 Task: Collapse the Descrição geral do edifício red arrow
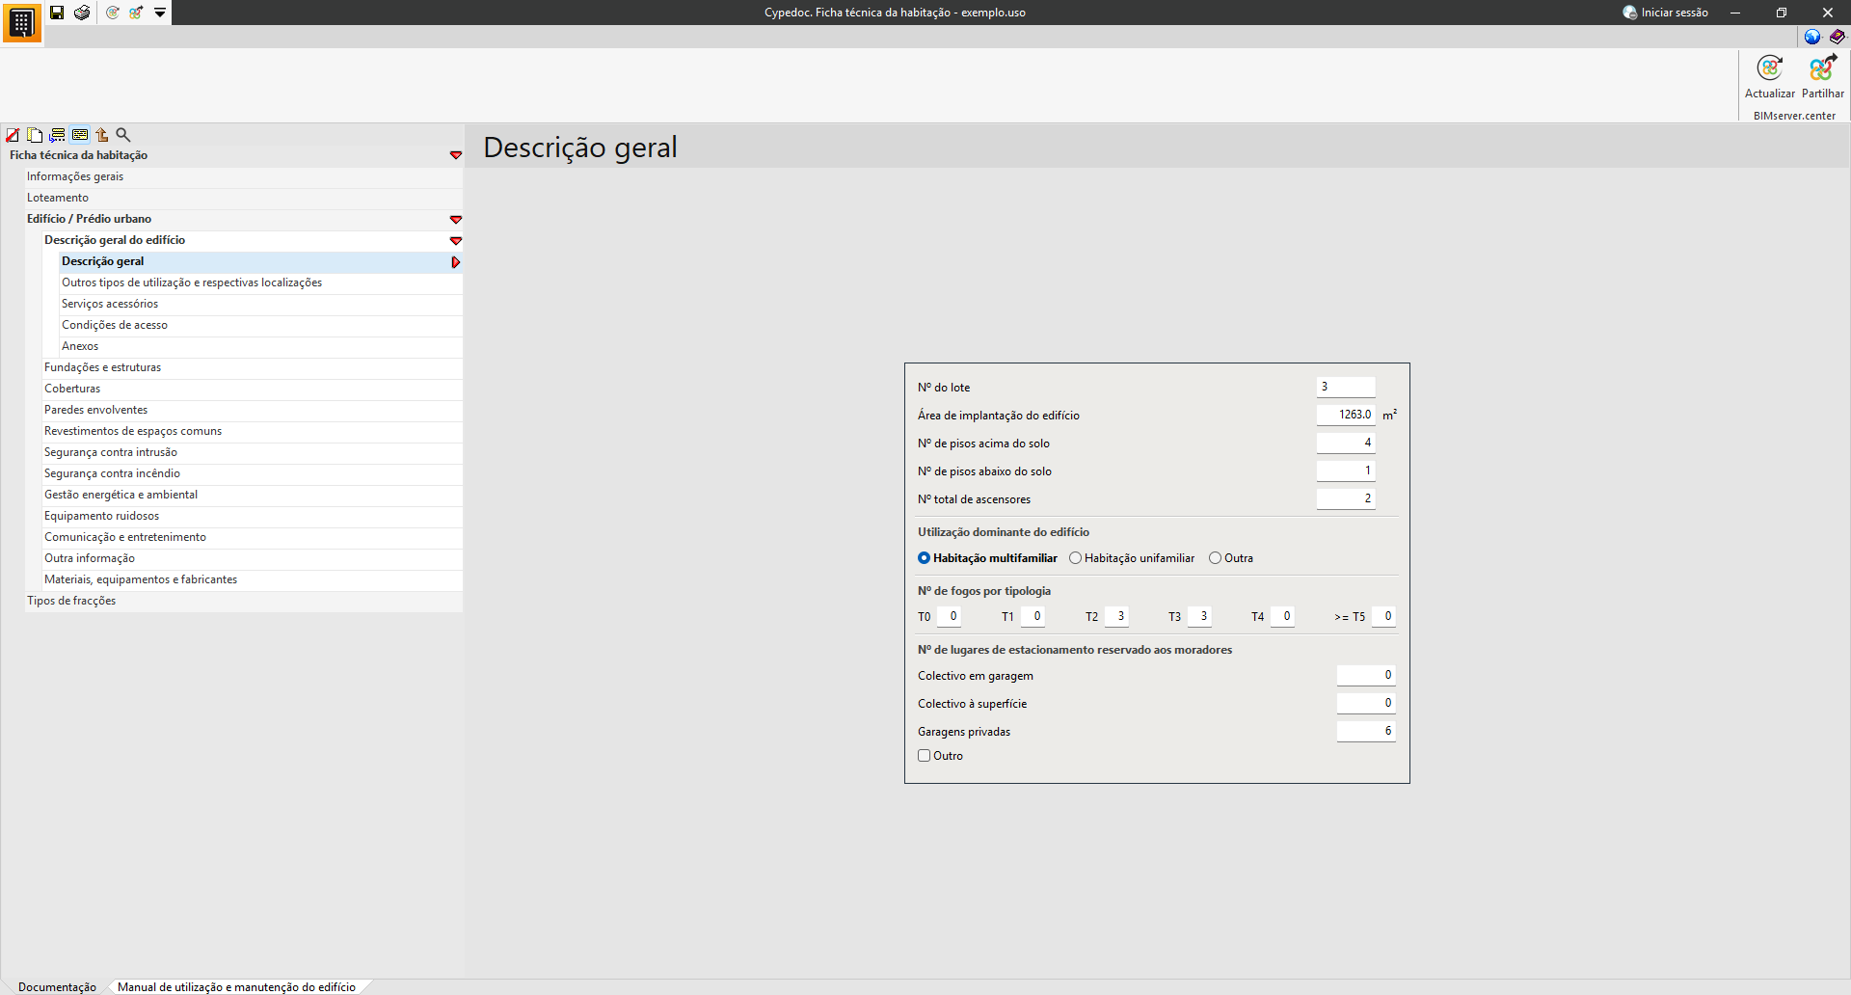456,241
